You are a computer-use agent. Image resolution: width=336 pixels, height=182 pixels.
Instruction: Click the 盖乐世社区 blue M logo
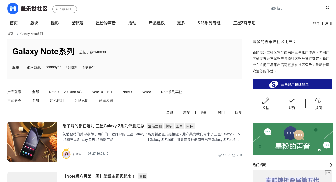point(13,9)
